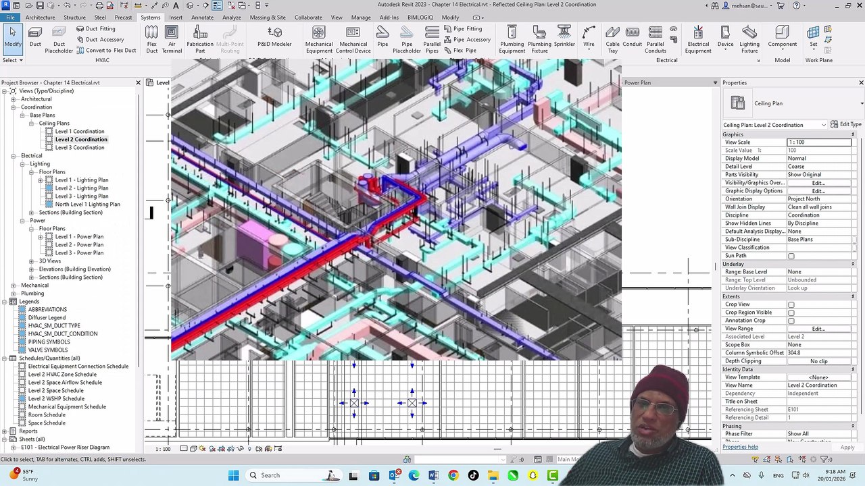865x486 pixels.
Task: Click Convert to Flex Duct
Action: [106, 51]
